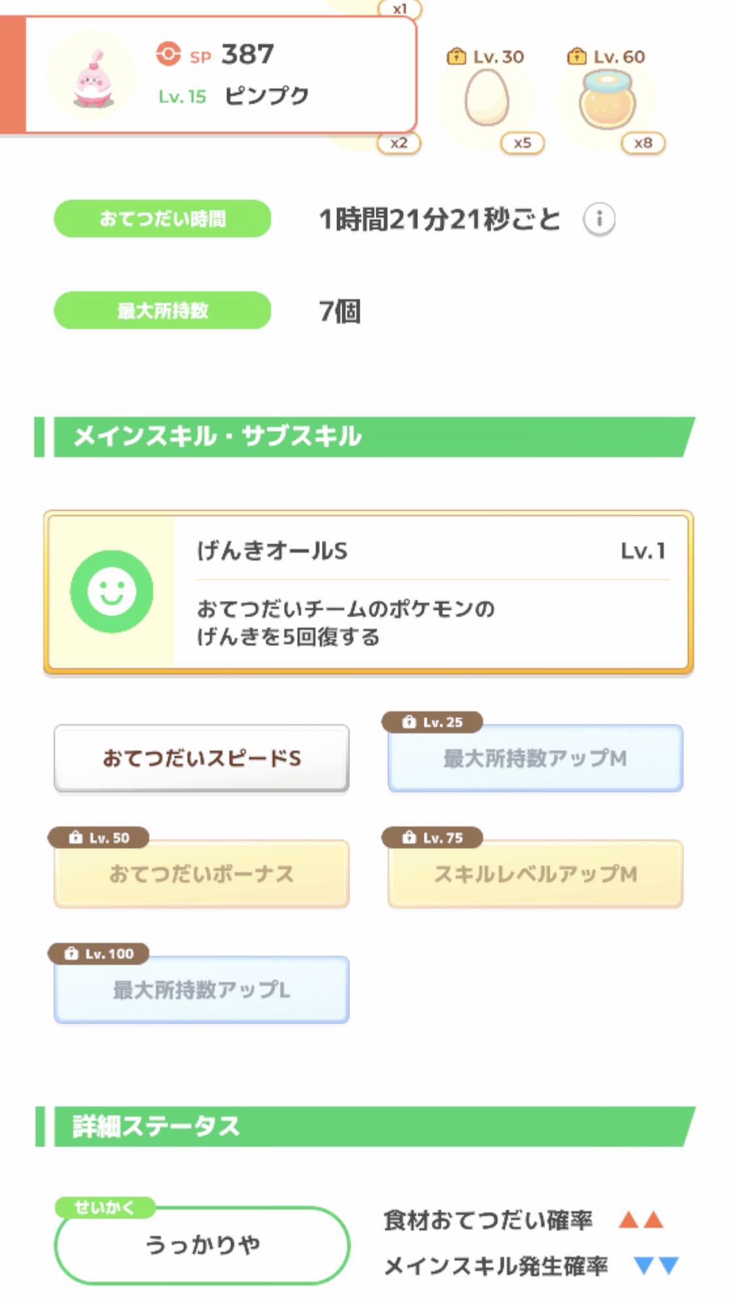Open the locked 最大所持数アップM sub skill

tap(535, 758)
